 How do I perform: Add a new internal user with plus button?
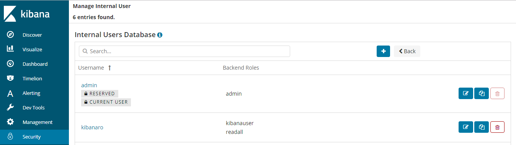(x=383, y=51)
